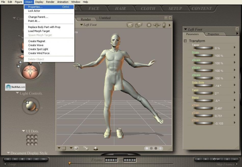The width and height of the screenshot is (242, 167).
Task: Collapse the Light Controls panel
Action: (17, 93)
